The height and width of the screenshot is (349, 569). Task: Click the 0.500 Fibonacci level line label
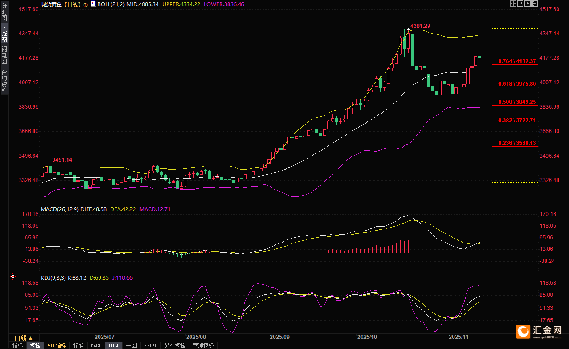pos(516,102)
